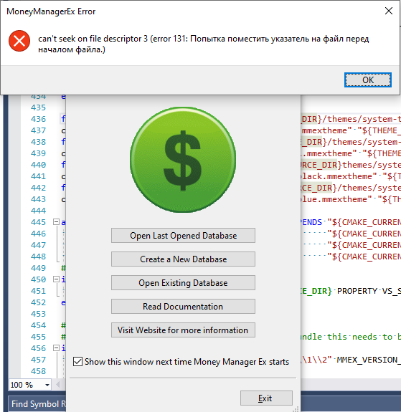Click the error message text in the dialog
Image resolution: width=401 pixels, height=412 pixels.
[x=204, y=44]
